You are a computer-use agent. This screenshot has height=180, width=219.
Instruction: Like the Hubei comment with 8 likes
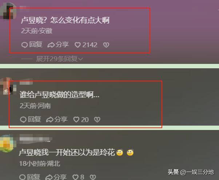[78, 177]
